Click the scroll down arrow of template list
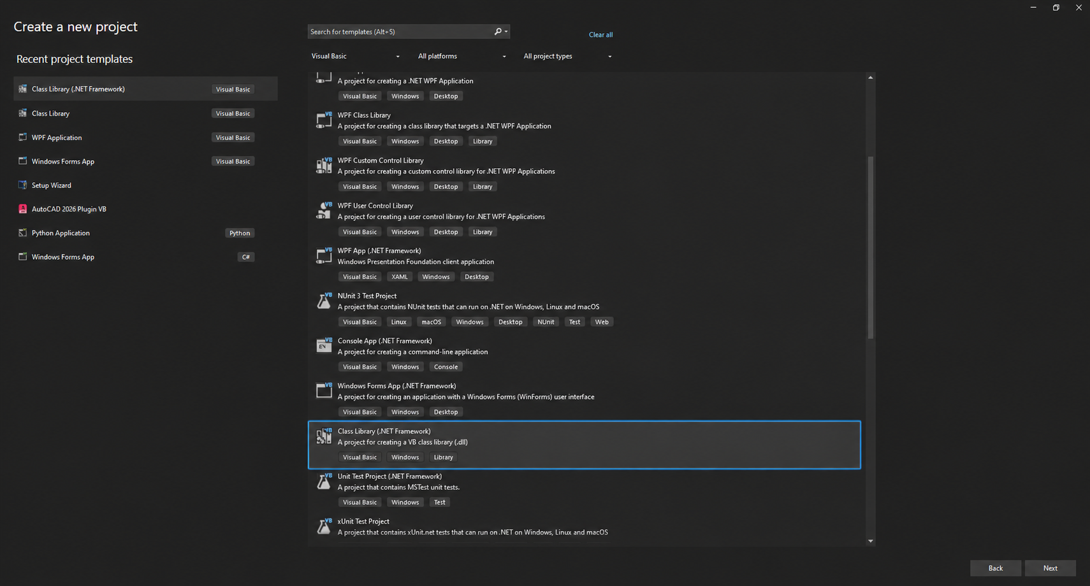1090x586 pixels. pos(870,541)
